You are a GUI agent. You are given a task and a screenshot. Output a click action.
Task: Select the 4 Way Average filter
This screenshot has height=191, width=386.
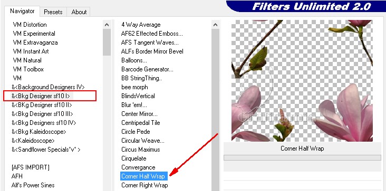coord(141,25)
